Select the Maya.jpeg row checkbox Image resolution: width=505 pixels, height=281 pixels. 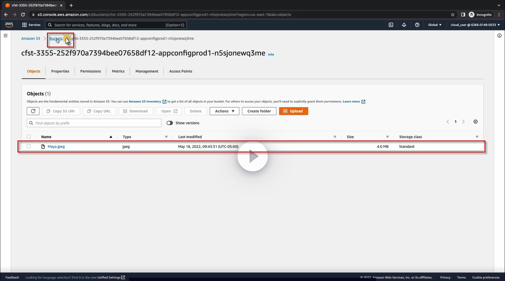29,146
